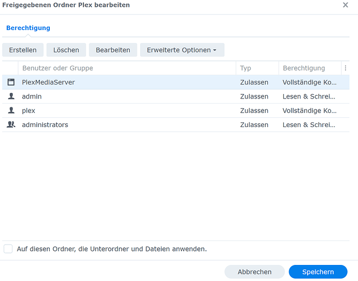This screenshot has height=281, width=358.
Task: Open the column options three-dot menu
Action: [346, 68]
